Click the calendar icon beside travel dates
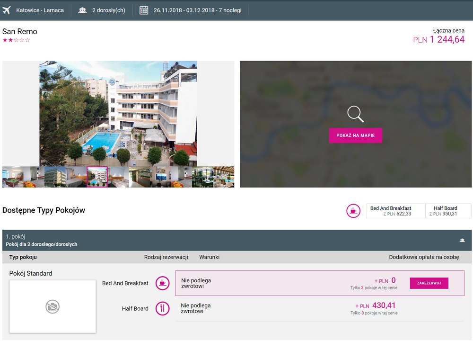The height and width of the screenshot is (341, 473). click(144, 10)
